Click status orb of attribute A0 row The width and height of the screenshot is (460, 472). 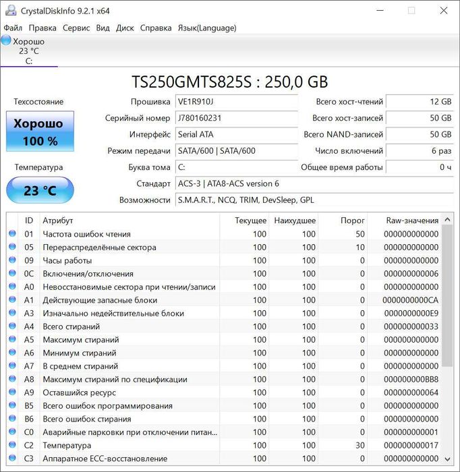(12, 287)
